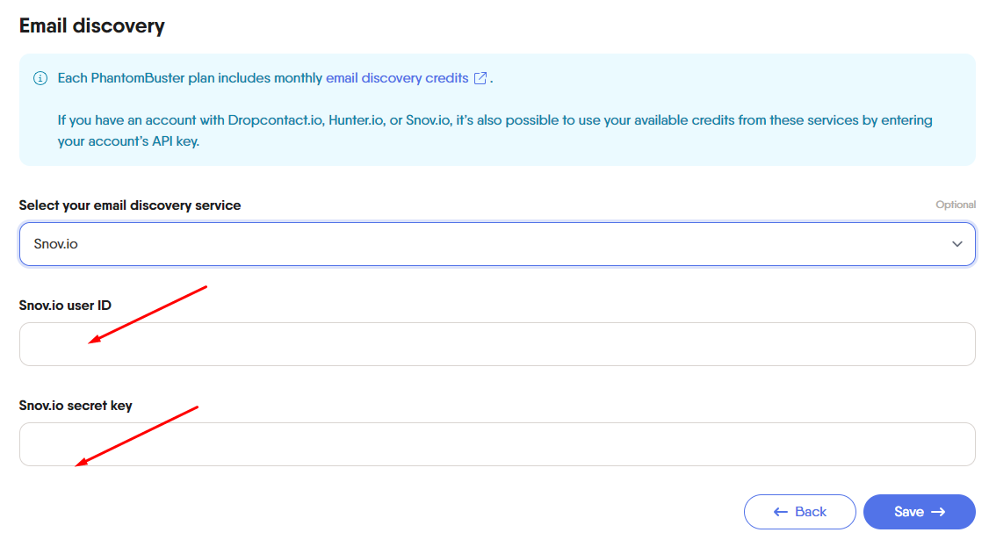Click the selected "Snov.io" value text
Viewport: 989px width, 547px height.
point(55,244)
